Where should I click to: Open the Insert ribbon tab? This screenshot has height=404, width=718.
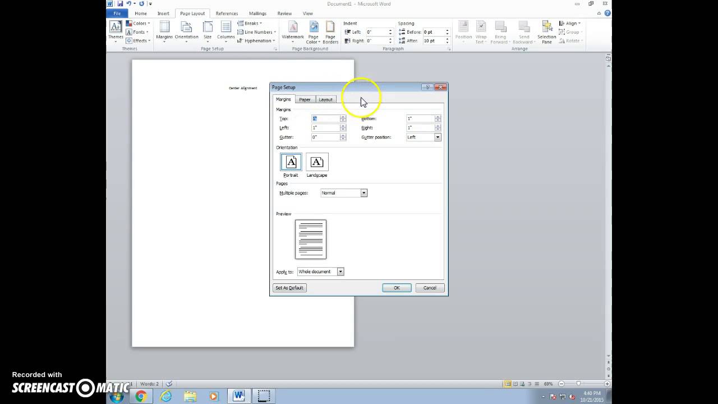163,13
